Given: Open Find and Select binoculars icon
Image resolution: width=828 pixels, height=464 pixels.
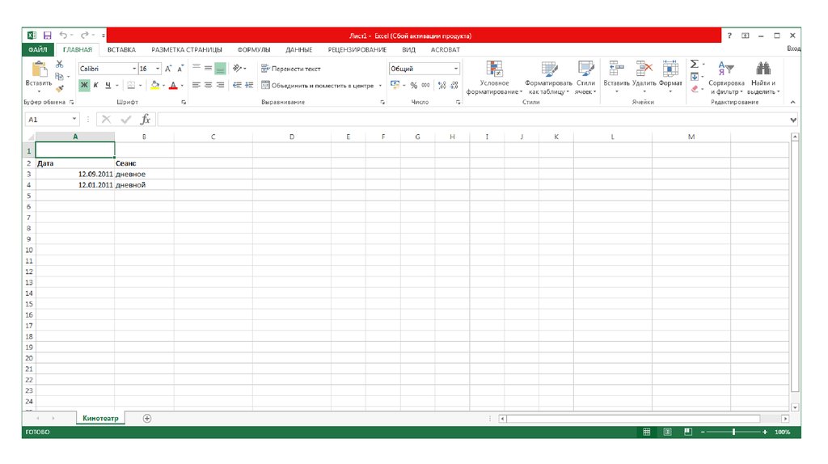Looking at the screenshot, I should coord(763,70).
